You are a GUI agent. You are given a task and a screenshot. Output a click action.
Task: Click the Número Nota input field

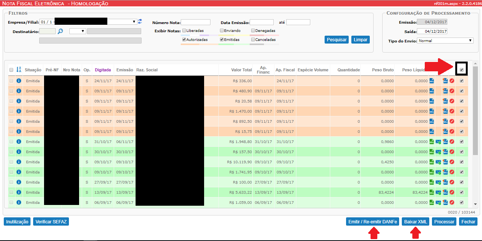[x=196, y=22]
